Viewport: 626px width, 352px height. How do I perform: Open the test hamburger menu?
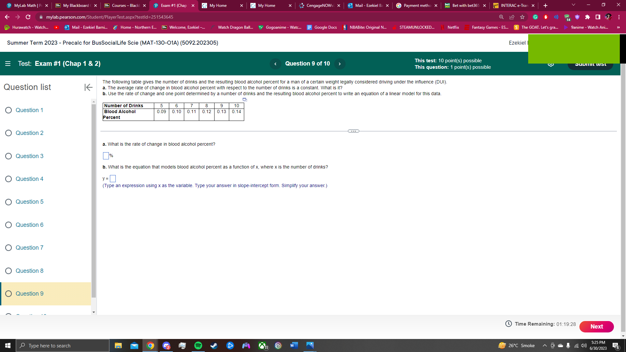8,64
